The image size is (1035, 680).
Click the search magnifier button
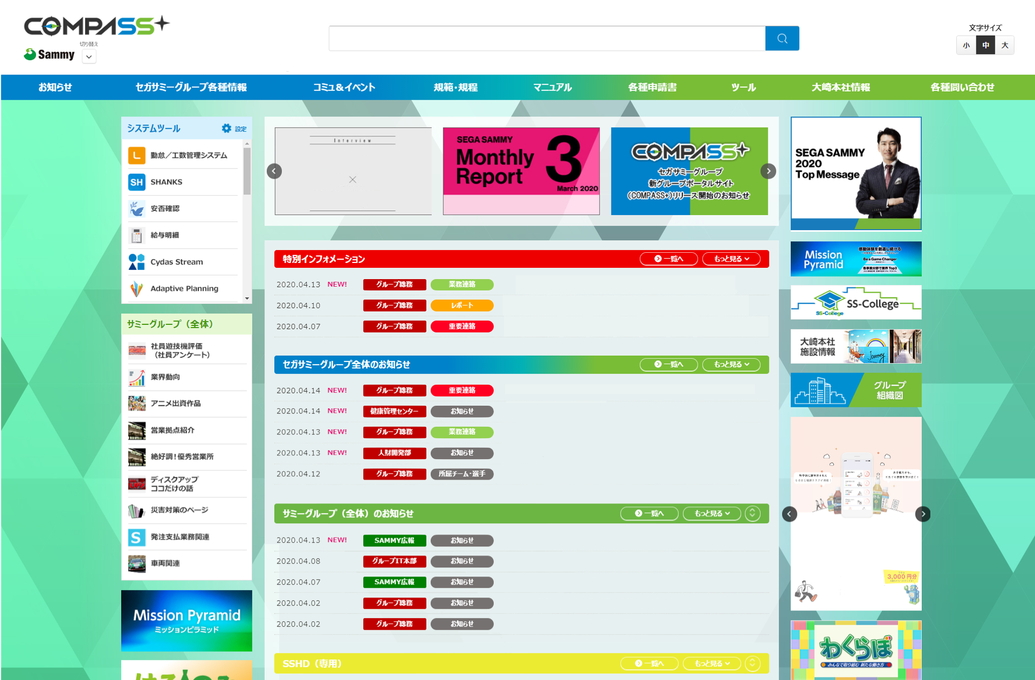pyautogui.click(x=782, y=38)
